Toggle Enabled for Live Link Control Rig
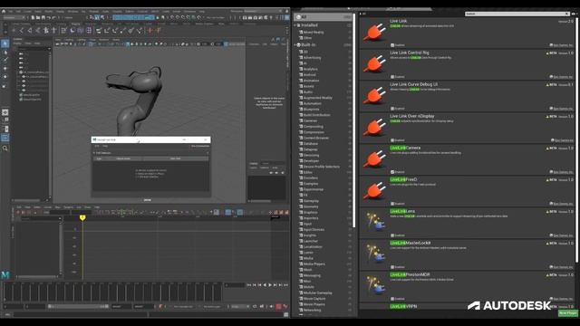 pos(392,77)
